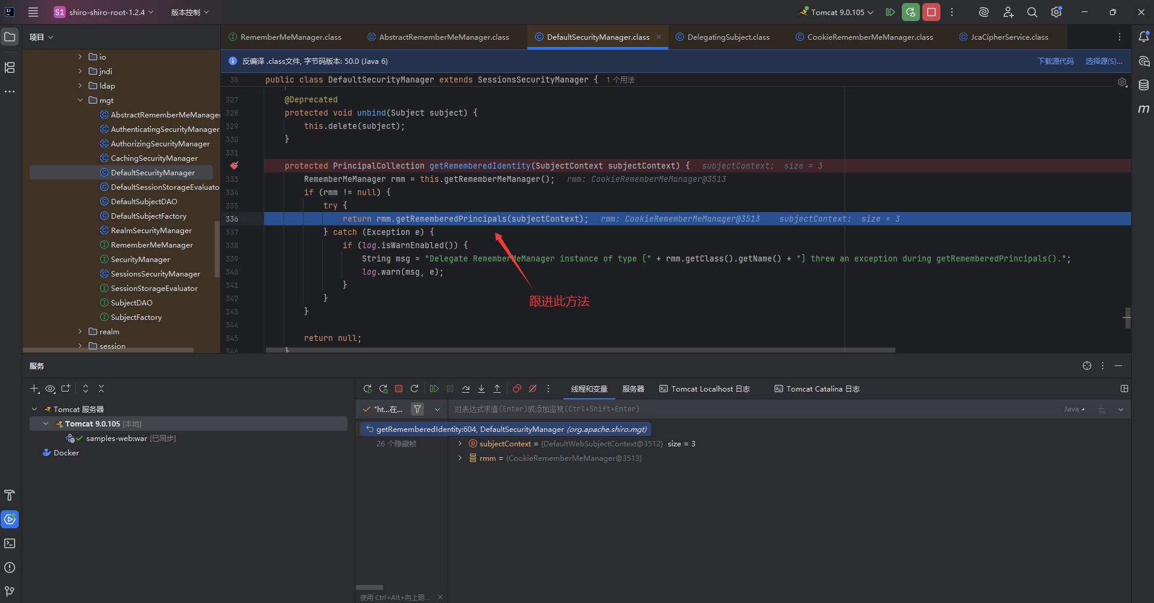Toggle Mute Breakpoints in debugger toolbar

(x=533, y=389)
